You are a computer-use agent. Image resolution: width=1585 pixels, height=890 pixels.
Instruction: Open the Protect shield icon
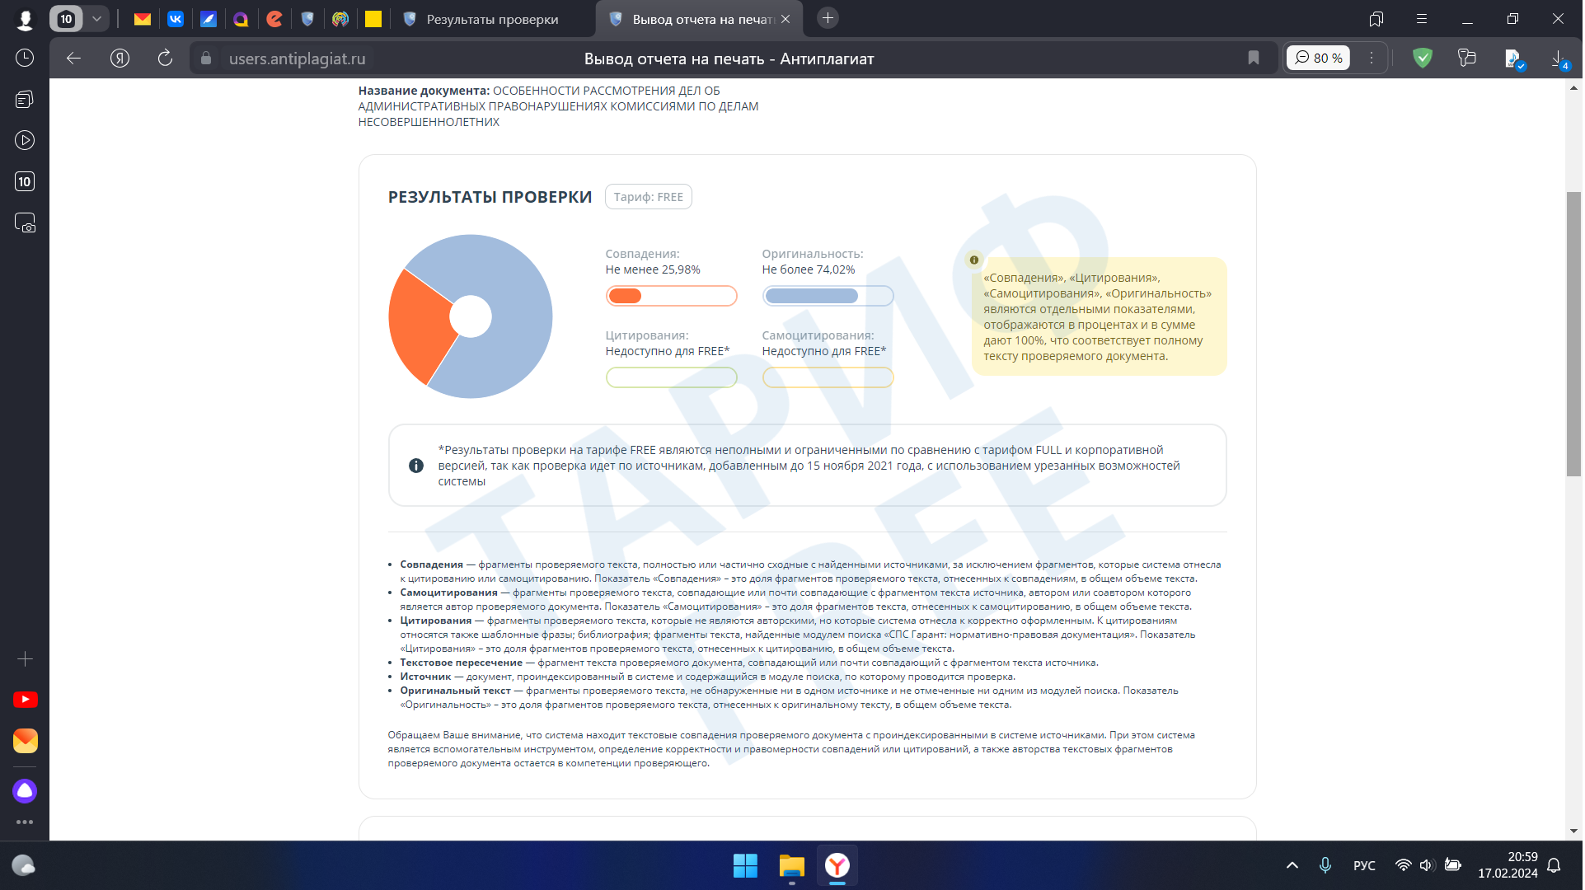coord(1422,58)
